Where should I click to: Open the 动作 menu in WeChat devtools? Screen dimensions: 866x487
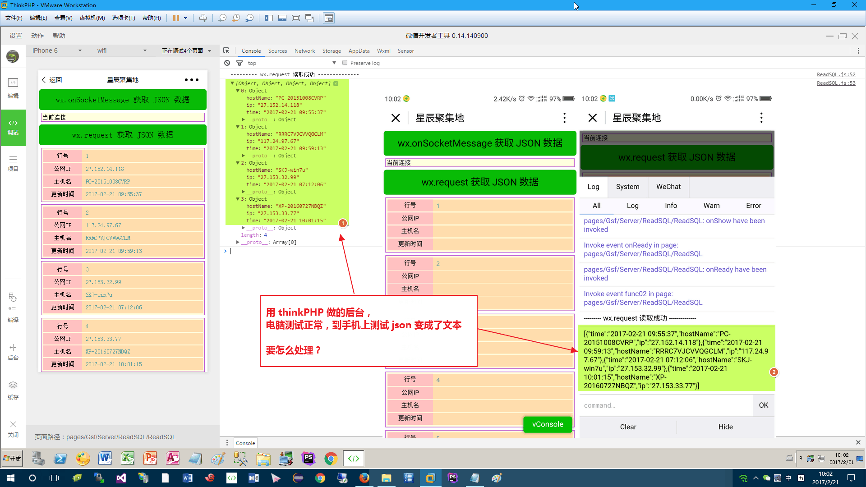click(37, 36)
